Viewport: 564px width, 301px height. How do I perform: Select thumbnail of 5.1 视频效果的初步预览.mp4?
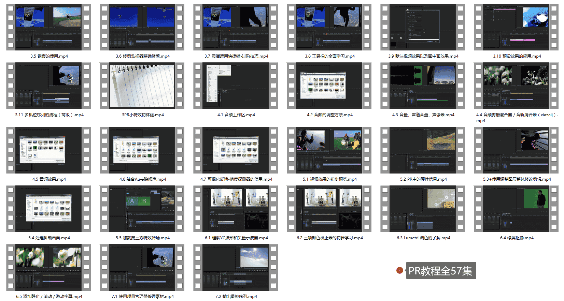(329, 150)
